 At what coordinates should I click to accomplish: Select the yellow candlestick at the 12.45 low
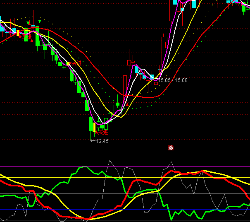(x=95, y=127)
